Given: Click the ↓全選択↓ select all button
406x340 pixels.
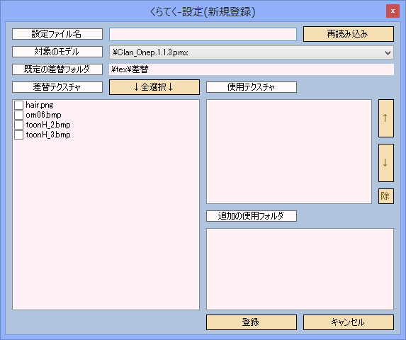Looking at the screenshot, I should [x=154, y=87].
